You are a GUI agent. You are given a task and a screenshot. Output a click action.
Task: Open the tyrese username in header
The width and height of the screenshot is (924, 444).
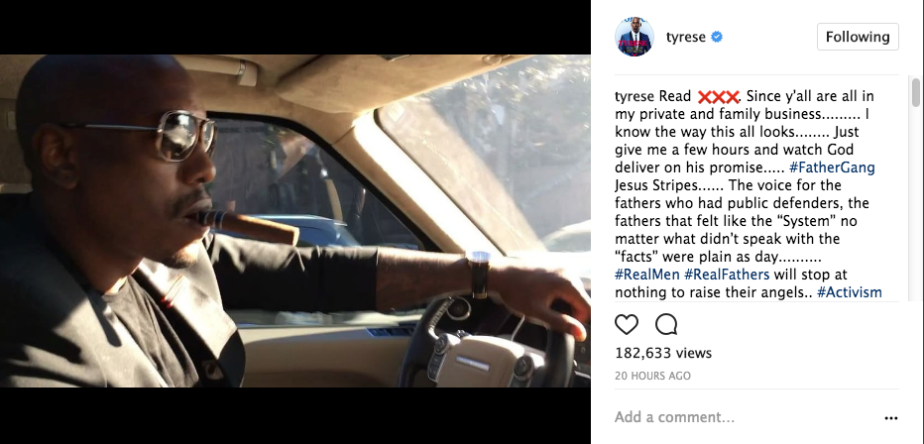point(685,37)
